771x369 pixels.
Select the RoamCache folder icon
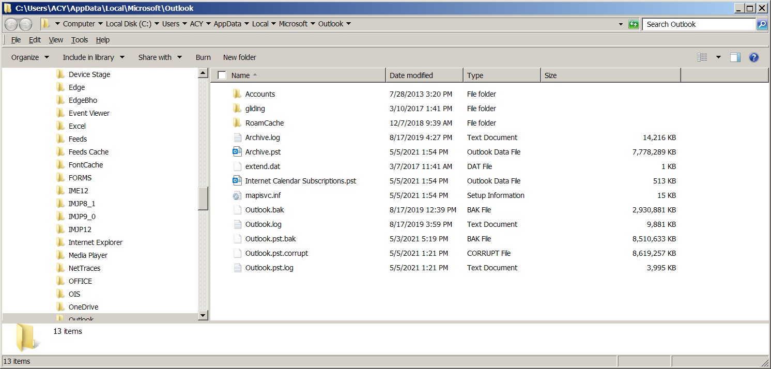click(237, 123)
